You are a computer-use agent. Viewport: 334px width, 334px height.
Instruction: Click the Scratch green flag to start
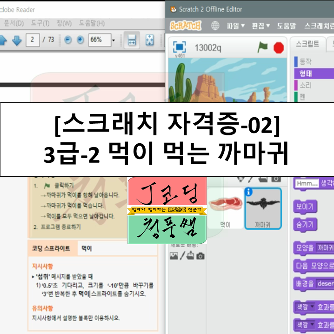262,47
